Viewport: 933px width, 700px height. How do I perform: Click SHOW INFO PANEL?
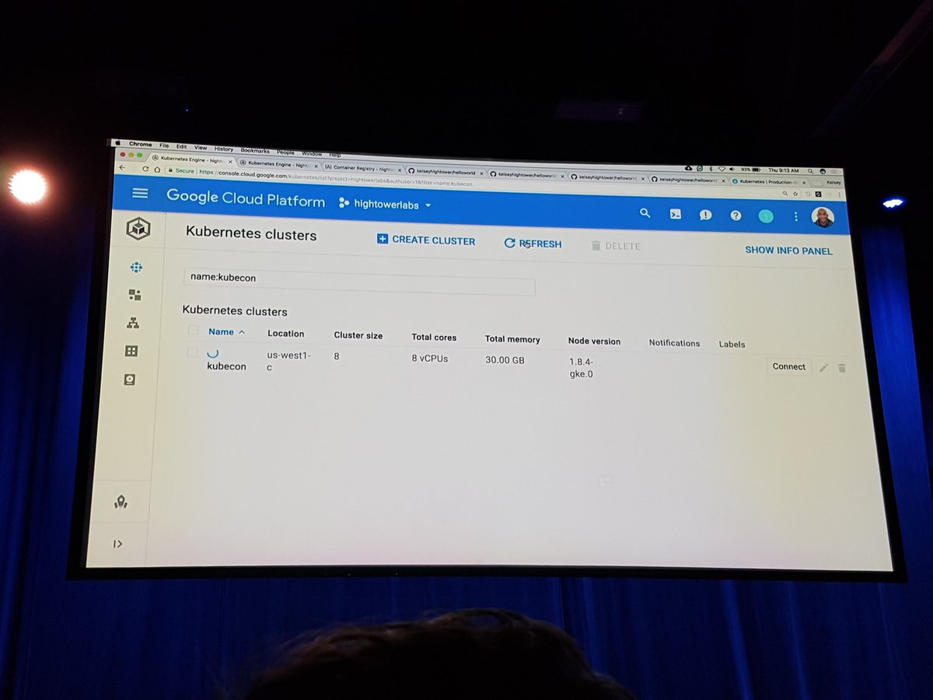pos(788,250)
